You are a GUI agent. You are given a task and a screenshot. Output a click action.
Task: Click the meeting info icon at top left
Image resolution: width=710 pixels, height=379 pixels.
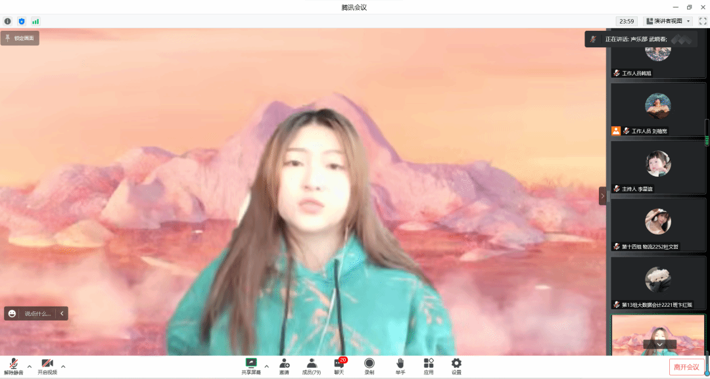tap(8, 21)
